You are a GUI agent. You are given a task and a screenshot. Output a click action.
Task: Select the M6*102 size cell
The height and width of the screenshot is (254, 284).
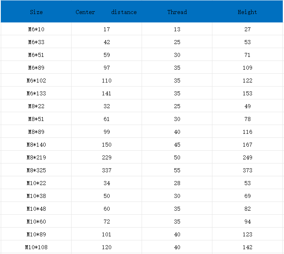[36, 81]
